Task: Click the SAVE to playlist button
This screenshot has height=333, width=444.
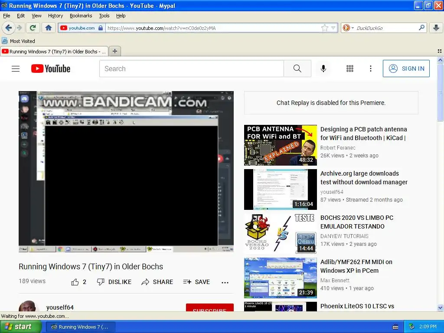Action: (196, 282)
